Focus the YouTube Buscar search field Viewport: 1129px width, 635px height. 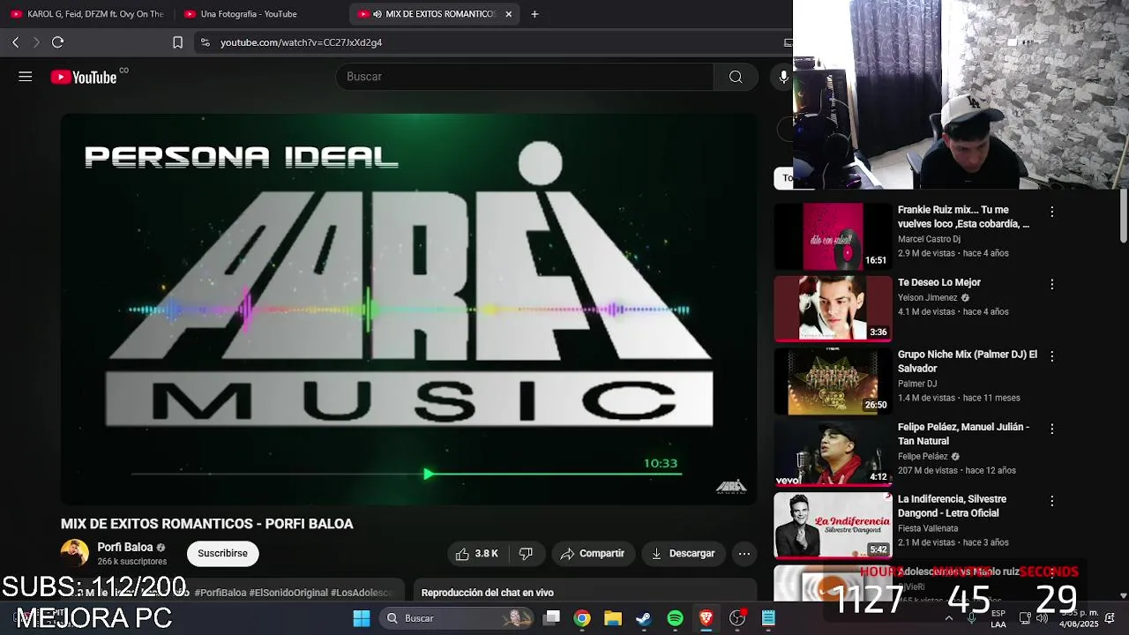[525, 77]
